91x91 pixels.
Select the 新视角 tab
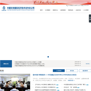tap(72, 71)
